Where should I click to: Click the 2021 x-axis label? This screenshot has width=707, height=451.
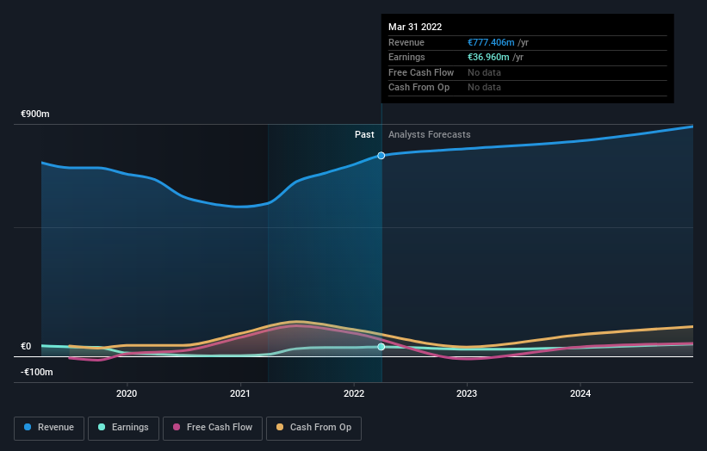pos(240,394)
